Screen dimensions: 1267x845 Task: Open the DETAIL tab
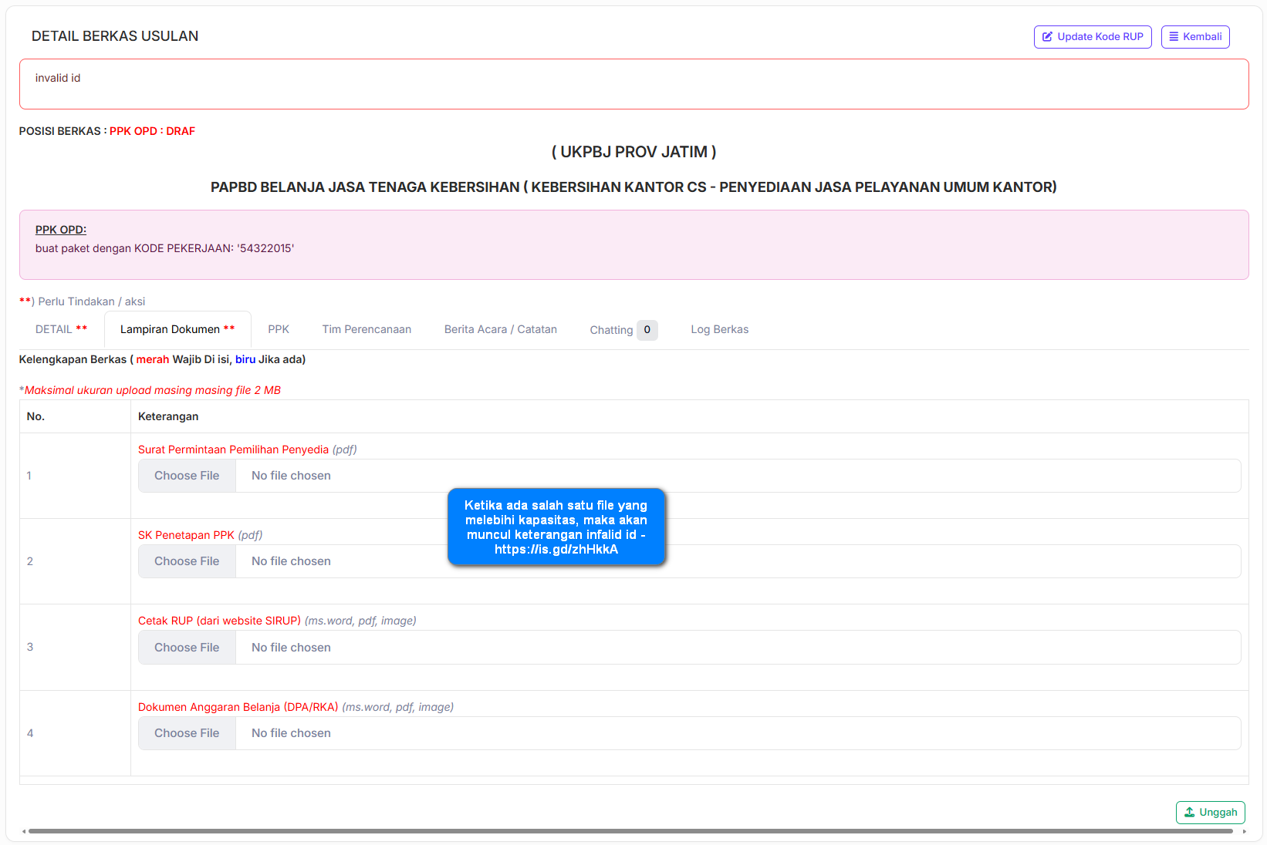coord(61,329)
